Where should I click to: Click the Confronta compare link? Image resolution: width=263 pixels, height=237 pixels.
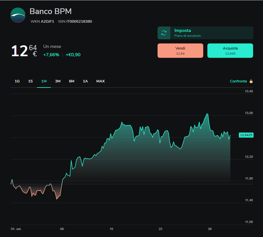(x=238, y=81)
